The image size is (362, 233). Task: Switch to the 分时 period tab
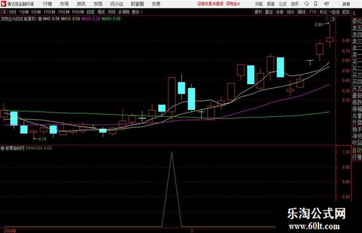[12, 12]
